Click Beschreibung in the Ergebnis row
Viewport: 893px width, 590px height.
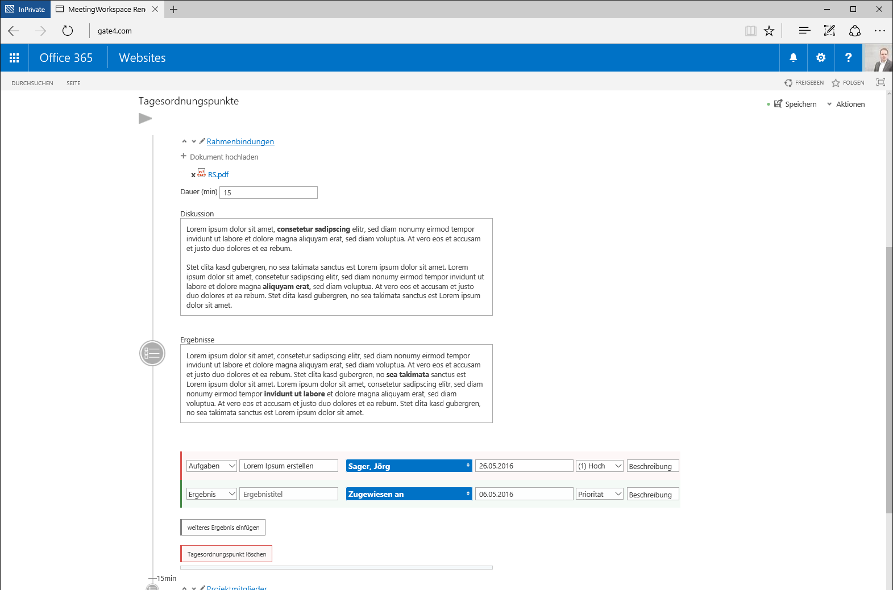click(x=653, y=495)
